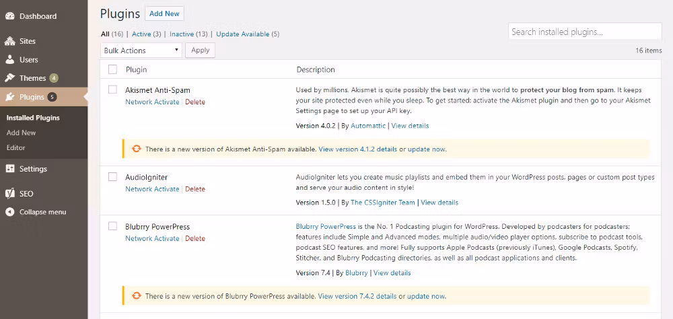Click the Plugin column header
This screenshot has width=673, height=319.
pos(136,69)
